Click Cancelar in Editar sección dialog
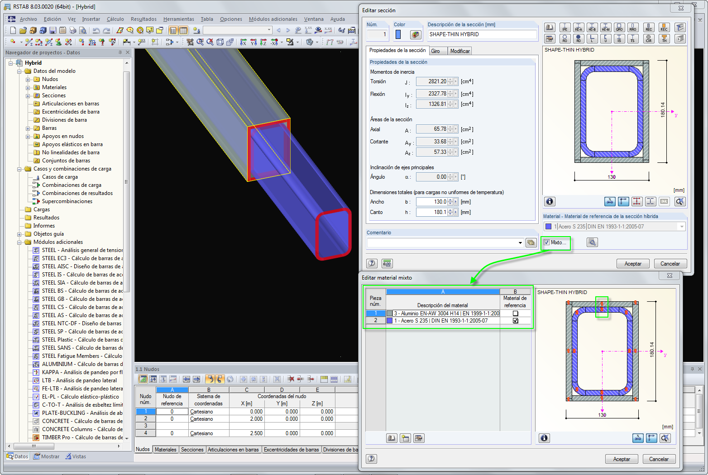The width and height of the screenshot is (708, 475). coord(670,264)
